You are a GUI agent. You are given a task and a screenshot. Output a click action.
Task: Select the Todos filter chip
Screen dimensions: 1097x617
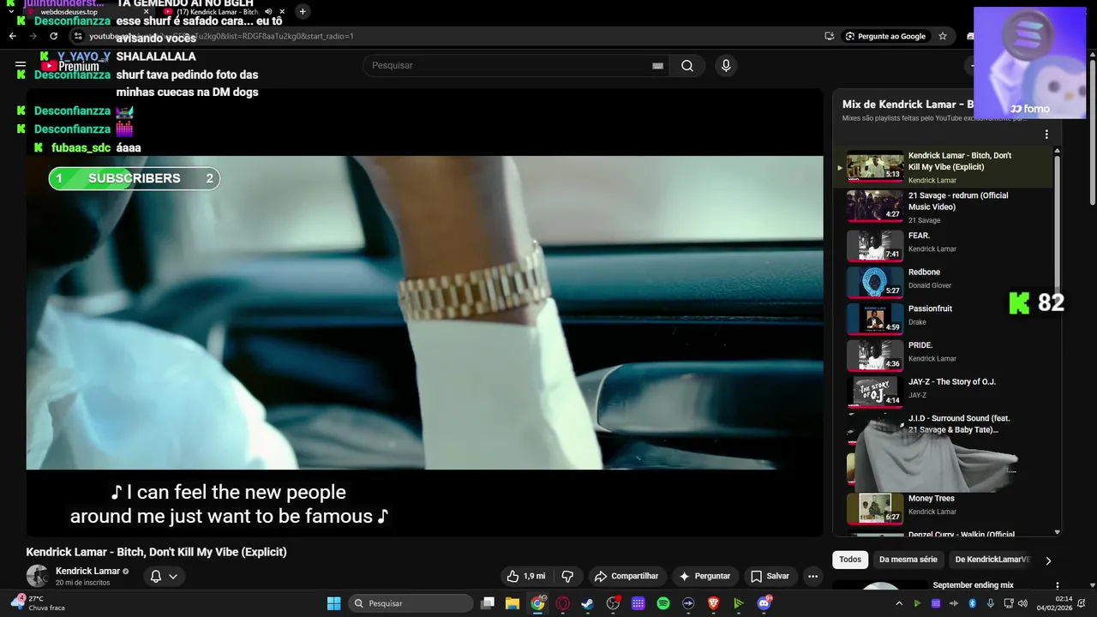pyautogui.click(x=850, y=560)
